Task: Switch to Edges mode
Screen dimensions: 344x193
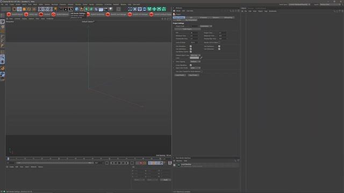Action: coord(2,41)
